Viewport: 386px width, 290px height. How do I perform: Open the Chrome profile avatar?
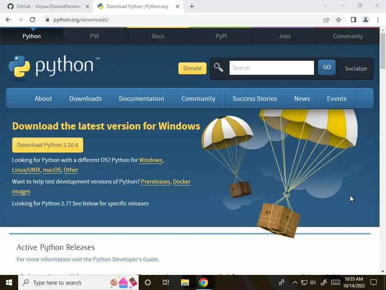click(366, 20)
